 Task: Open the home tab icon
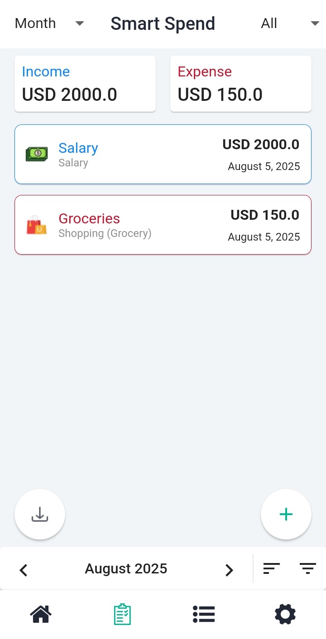click(41, 615)
